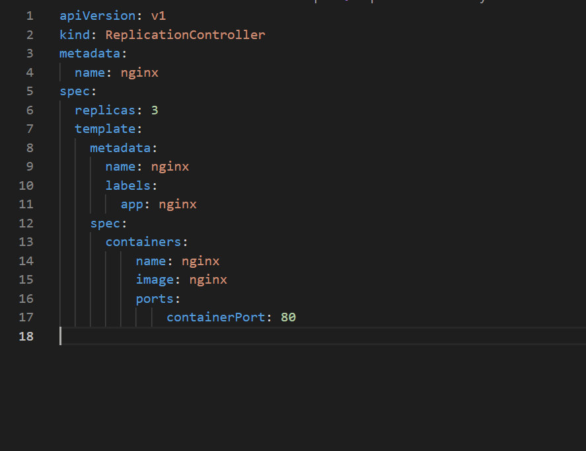The width and height of the screenshot is (586, 451).
Task: Click the kind key on line 2
Action: click(75, 34)
